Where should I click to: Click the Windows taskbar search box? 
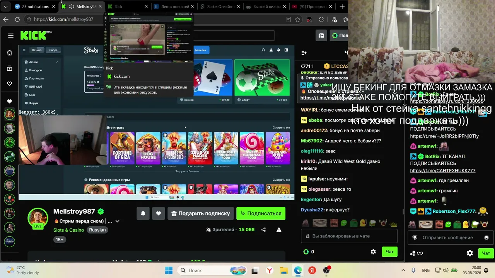pyautogui.click(x=212, y=270)
